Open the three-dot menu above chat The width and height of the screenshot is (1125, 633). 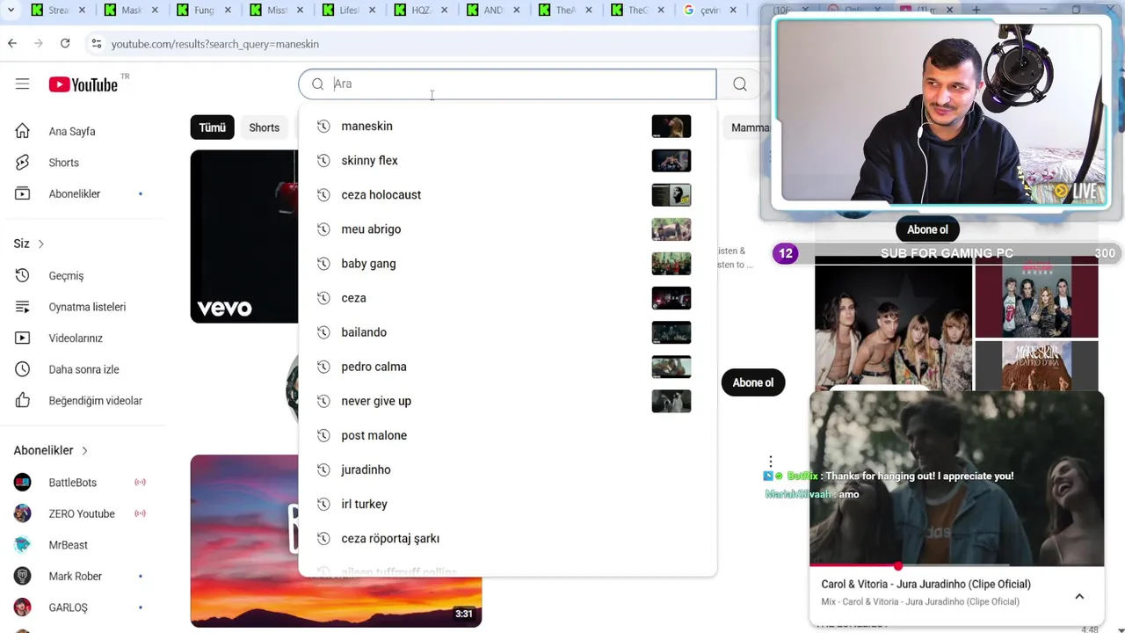771,462
